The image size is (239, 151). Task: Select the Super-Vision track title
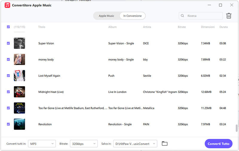(x=46, y=43)
